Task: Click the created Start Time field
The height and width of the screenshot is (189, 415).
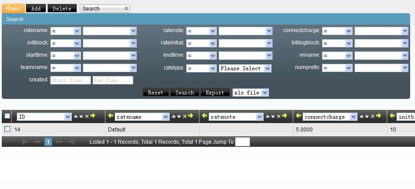Action: (70, 80)
